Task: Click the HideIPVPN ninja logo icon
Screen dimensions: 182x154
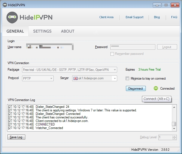Action: [12, 17]
